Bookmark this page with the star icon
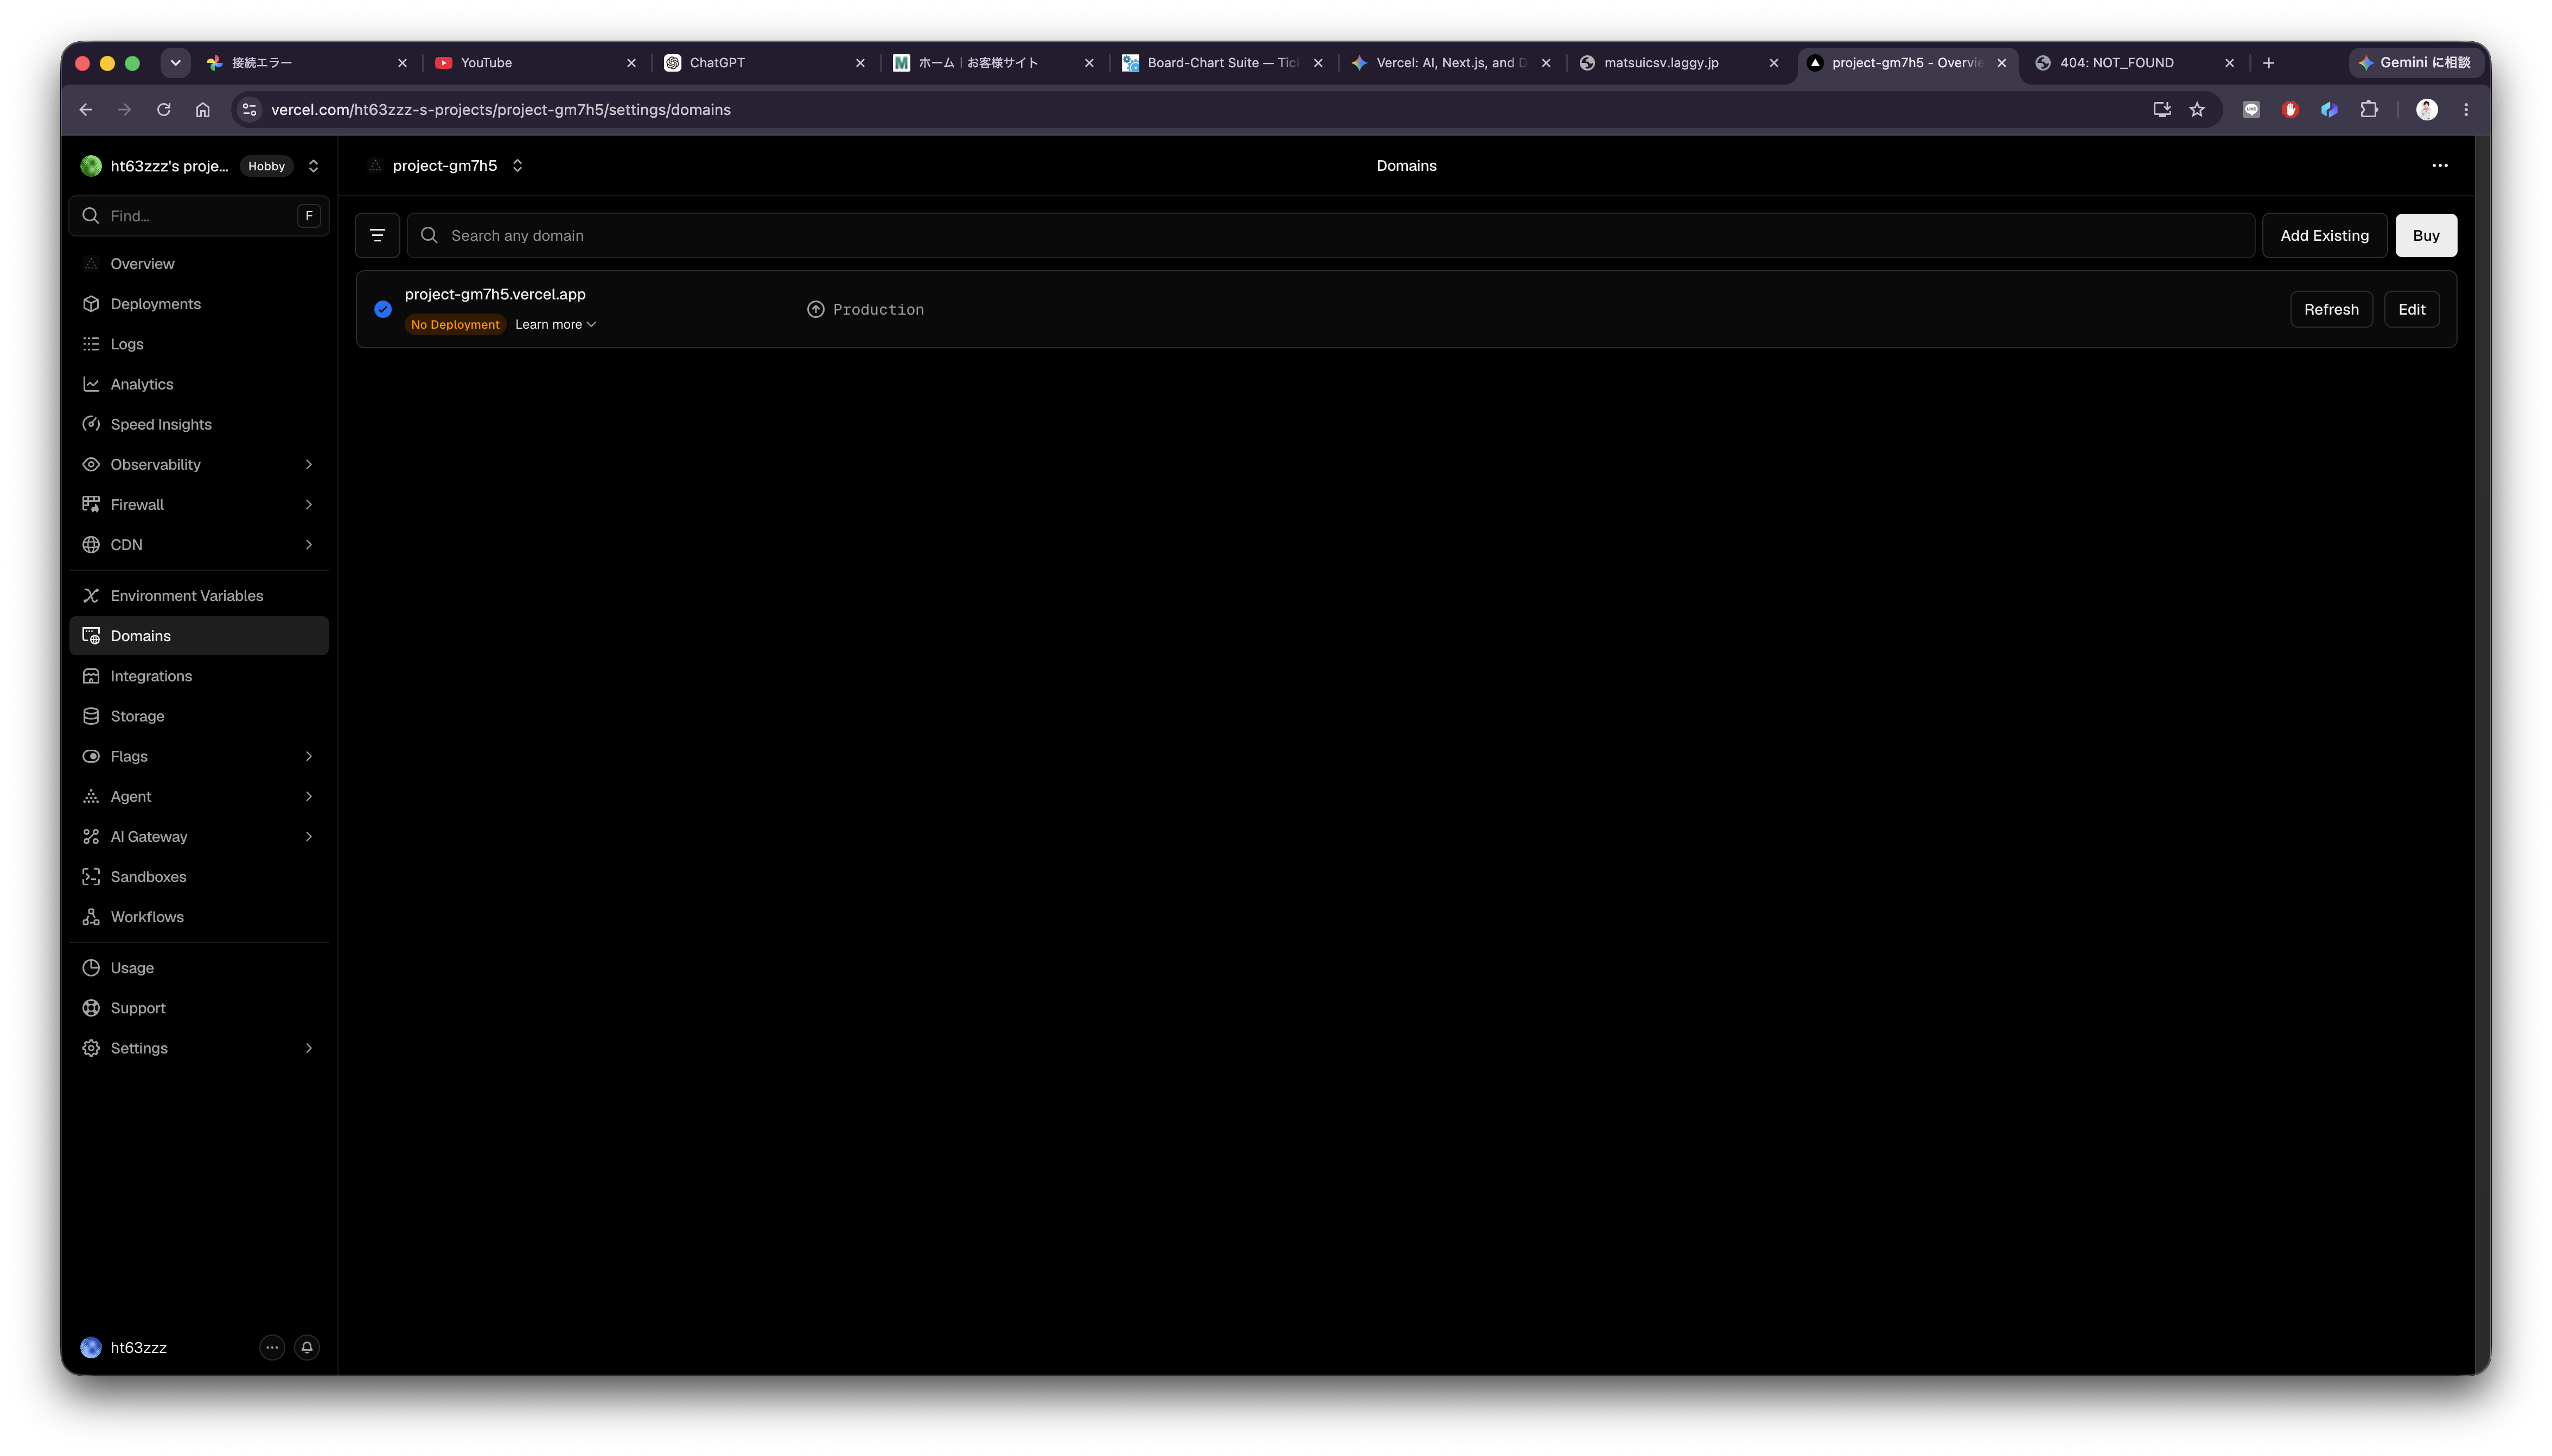Screen dimensions: 2552x1456 pyautogui.click(x=2196, y=110)
